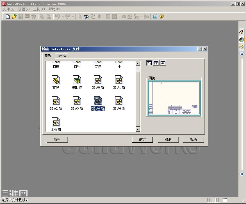Select the 环 template
This screenshot has height=204, width=246.
tap(119, 65)
